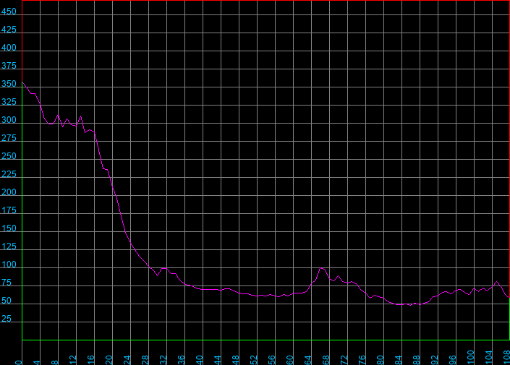Select the 104 horizontal axis label
This screenshot has height=365, width=510.
coord(489,358)
